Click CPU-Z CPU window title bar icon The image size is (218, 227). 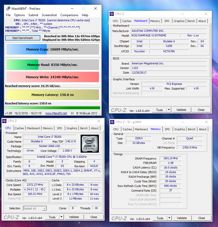pyautogui.click(x=4, y=121)
